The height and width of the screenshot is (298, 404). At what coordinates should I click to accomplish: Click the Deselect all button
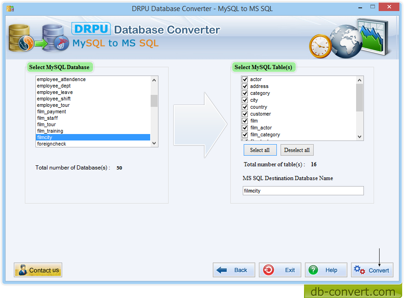click(x=297, y=150)
